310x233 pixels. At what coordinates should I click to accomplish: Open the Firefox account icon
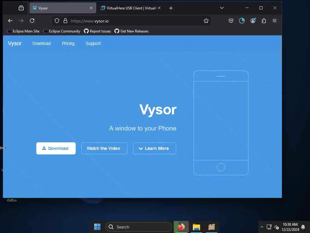coord(253,21)
